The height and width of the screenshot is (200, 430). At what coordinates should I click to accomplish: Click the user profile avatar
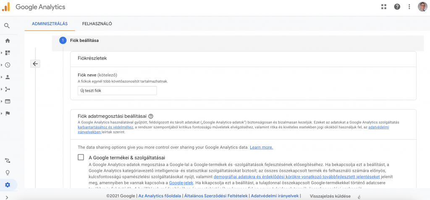[422, 7]
